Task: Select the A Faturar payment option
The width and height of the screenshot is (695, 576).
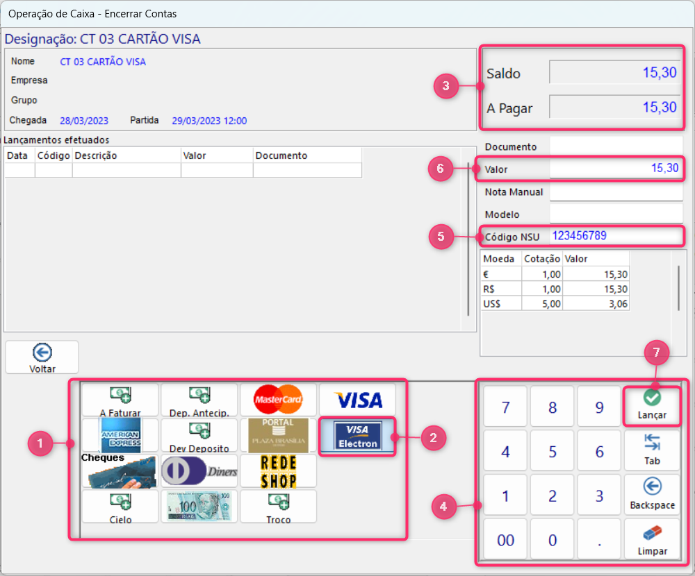Action: pyautogui.click(x=120, y=400)
